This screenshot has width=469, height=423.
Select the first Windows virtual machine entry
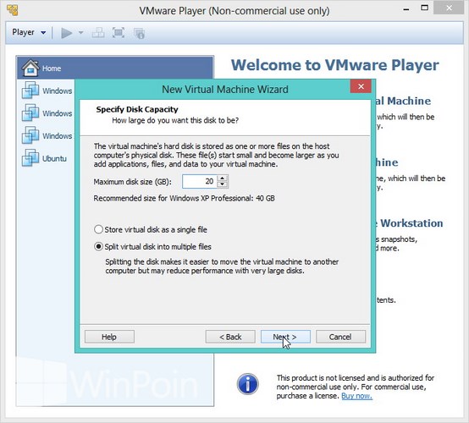click(x=47, y=91)
